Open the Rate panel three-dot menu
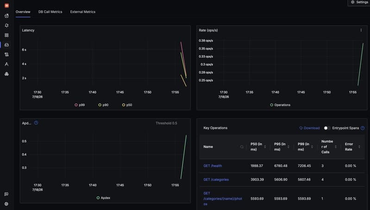 pyautogui.click(x=361, y=30)
